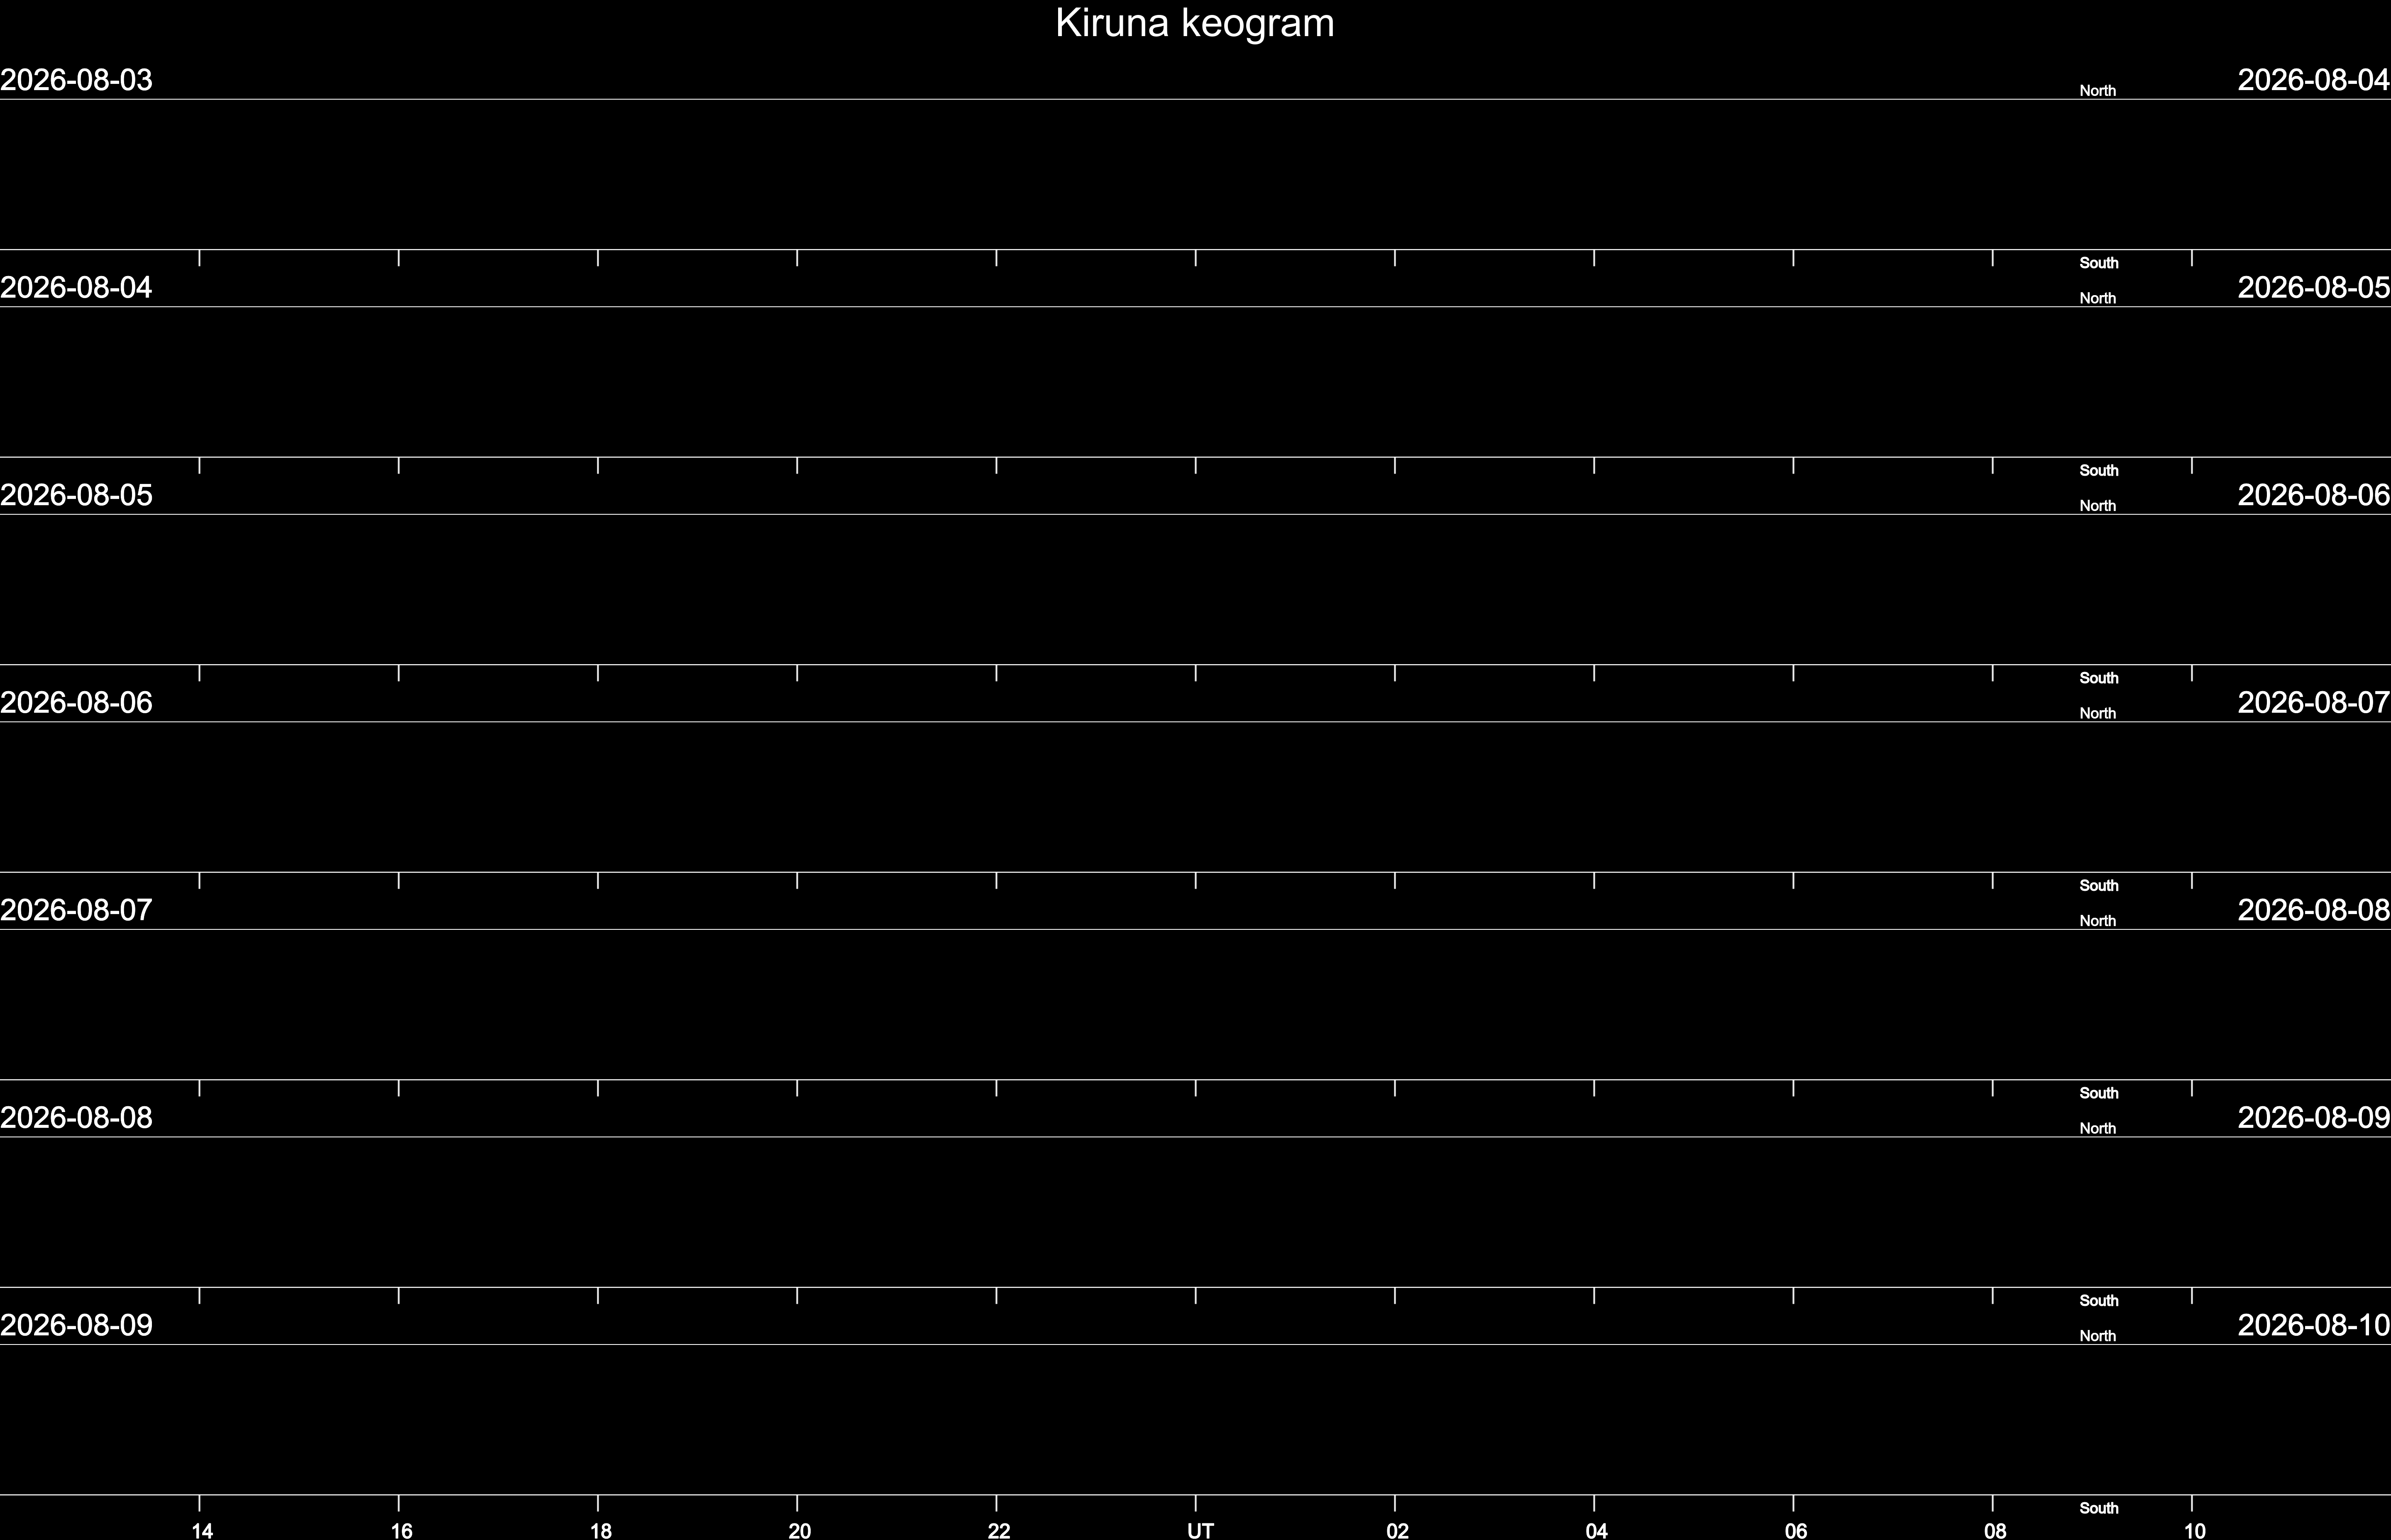Pick "2026-08-06" start date of fourth panel
Viewport: 2391px width, 1540px height.
76,703
